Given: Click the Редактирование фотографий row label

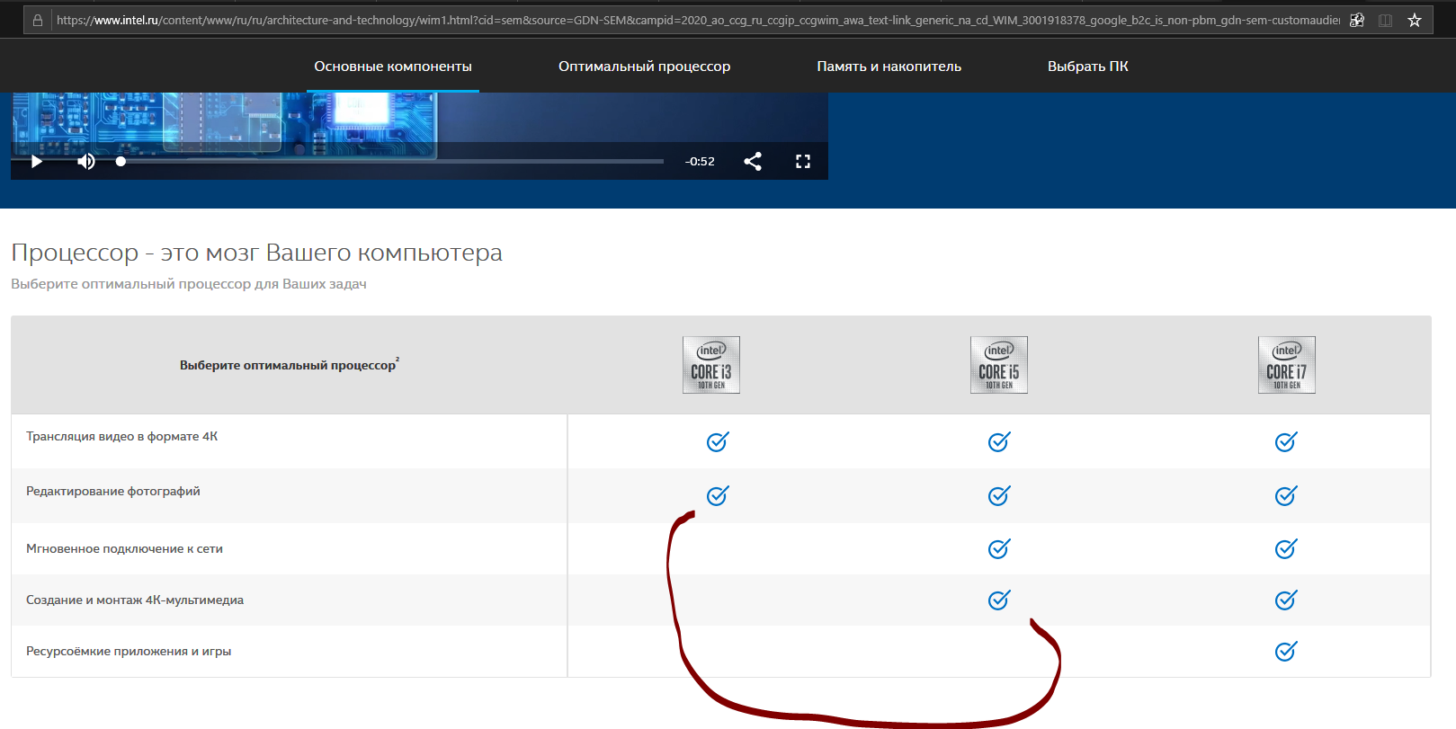Looking at the screenshot, I should tap(113, 492).
